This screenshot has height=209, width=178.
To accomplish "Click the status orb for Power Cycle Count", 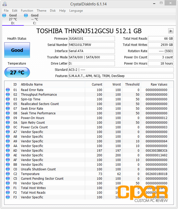I will coord(8,127).
